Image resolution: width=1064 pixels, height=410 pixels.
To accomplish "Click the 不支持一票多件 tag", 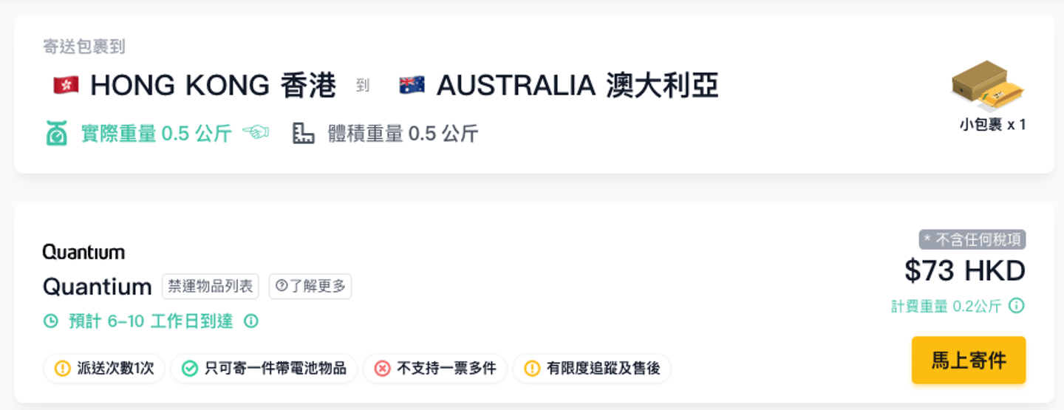I will (x=434, y=368).
